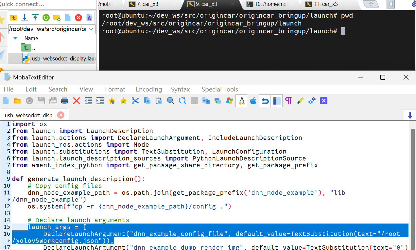The image size is (416, 250).
Task: Open editor settings gears icon
Action: pos(312,101)
